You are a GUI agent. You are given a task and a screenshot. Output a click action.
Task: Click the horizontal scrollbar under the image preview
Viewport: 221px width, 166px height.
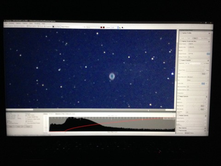pyautogui.click(x=90, y=110)
